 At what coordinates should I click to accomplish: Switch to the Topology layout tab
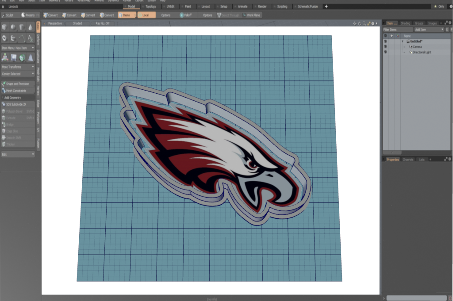point(148,7)
